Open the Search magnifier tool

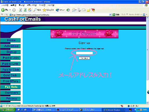coord(35,10)
